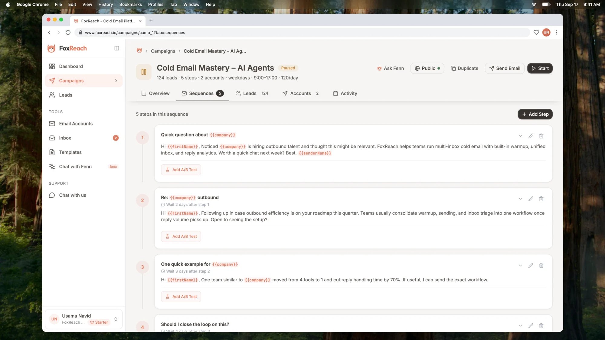Viewport: 605px width, 340px height.
Task: Click the Paused status badge
Action: coord(288,68)
